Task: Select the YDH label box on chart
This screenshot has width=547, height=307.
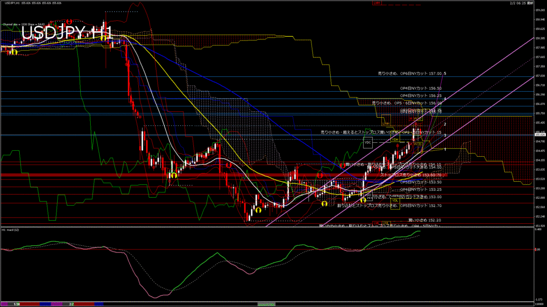Action: [x=395, y=140]
